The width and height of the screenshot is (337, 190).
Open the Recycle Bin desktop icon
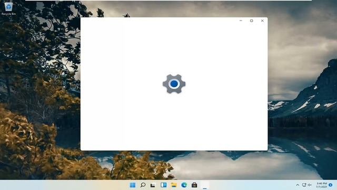tap(8, 8)
